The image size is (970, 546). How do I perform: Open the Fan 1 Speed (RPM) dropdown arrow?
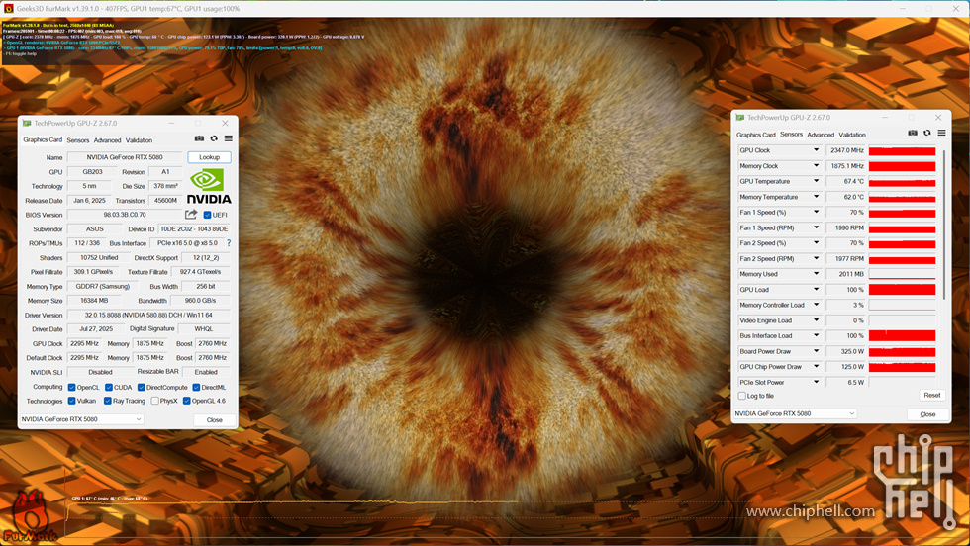[x=816, y=227]
